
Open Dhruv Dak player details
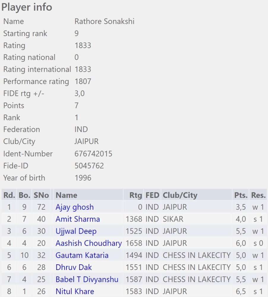coord(74,267)
